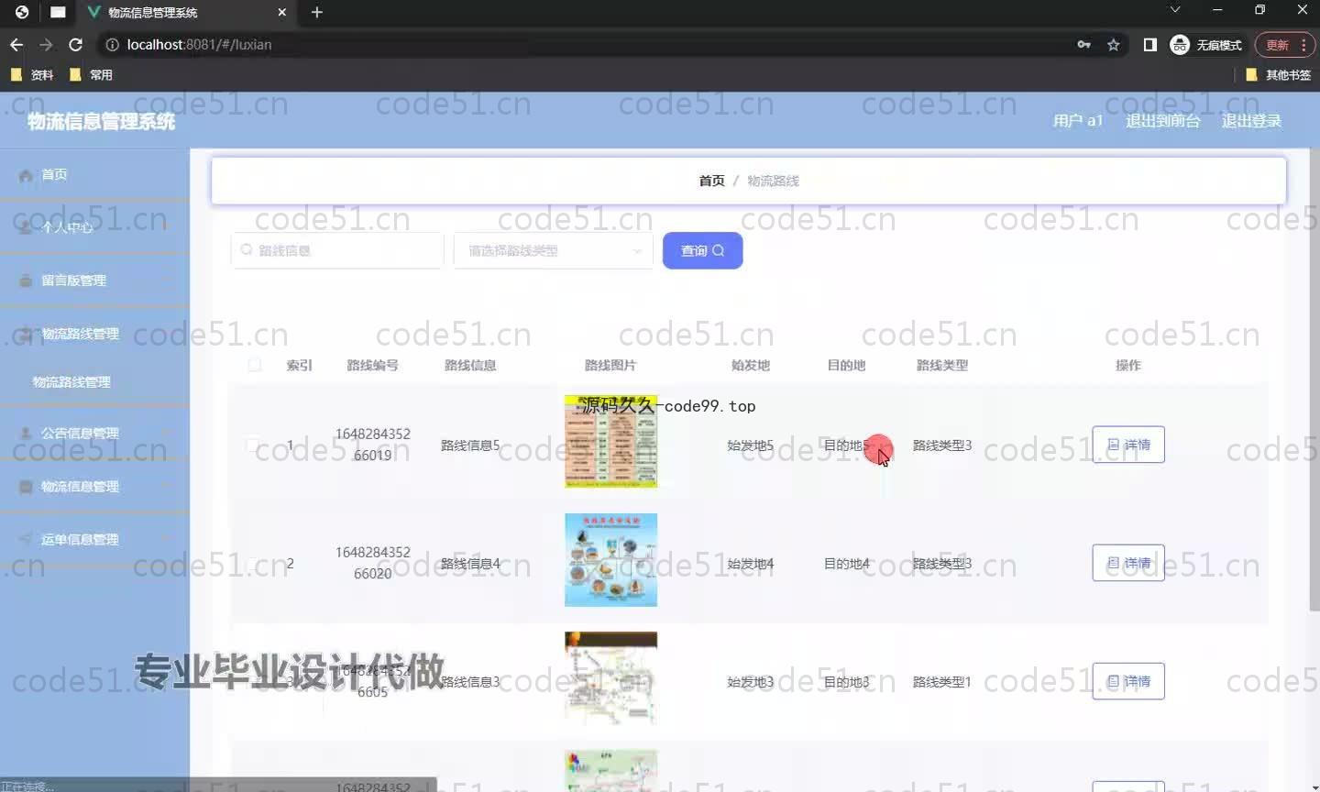Click the 始发地 column header

tap(751, 365)
